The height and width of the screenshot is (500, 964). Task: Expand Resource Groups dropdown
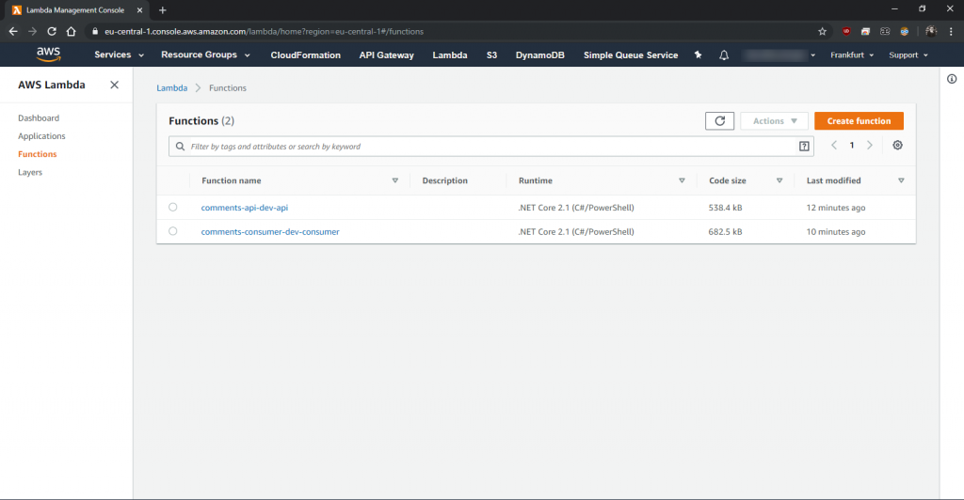(205, 55)
